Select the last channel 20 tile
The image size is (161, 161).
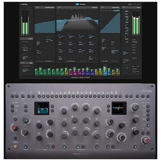pyautogui.click(x=118, y=73)
